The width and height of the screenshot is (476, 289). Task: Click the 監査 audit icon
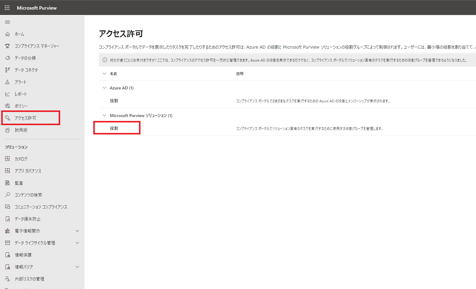pyautogui.click(x=8, y=183)
